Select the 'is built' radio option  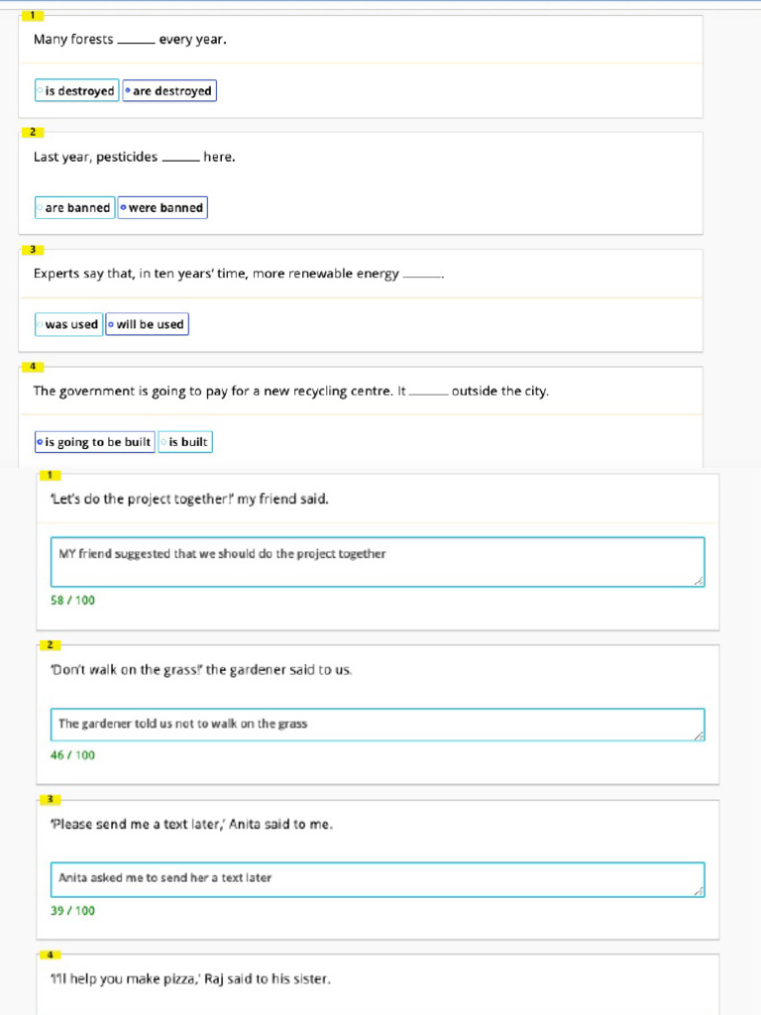(185, 442)
